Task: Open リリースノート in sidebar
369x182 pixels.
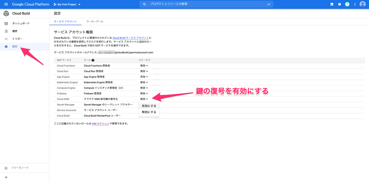Action: pyautogui.click(x=20, y=168)
